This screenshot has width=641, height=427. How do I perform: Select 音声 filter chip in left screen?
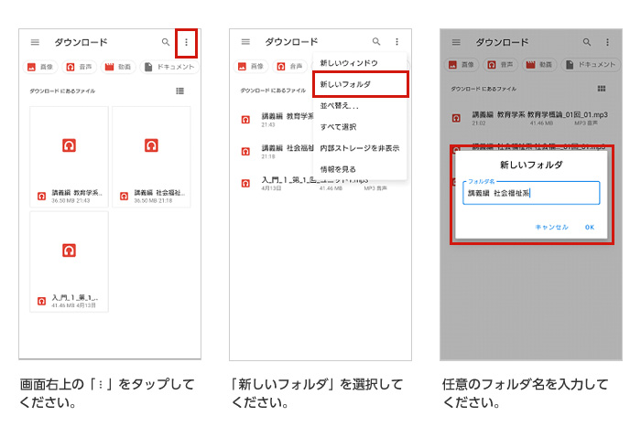coord(80,67)
